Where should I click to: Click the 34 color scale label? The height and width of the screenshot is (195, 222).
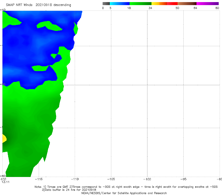click(150, 8)
